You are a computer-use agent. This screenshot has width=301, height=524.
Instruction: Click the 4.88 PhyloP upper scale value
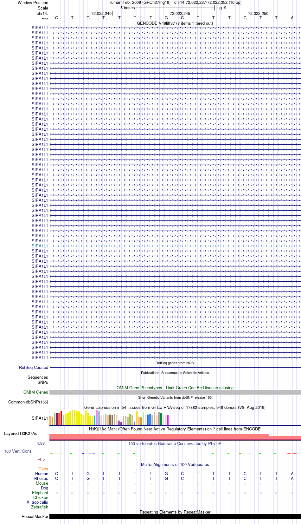(x=41, y=443)
